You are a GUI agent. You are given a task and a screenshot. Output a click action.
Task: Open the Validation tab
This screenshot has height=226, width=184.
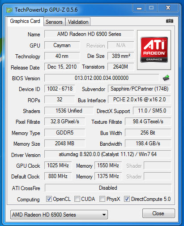(78, 22)
